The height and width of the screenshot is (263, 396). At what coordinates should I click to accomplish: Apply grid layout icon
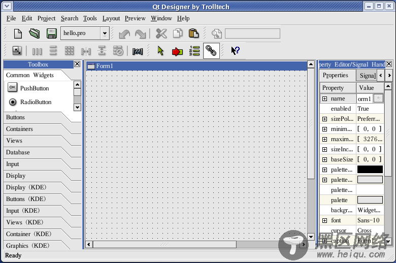click(69, 51)
